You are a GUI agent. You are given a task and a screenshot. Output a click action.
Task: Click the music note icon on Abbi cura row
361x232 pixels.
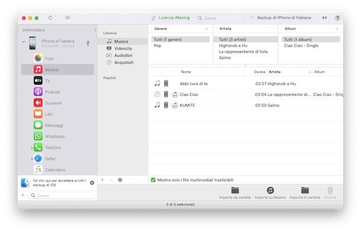(x=157, y=83)
